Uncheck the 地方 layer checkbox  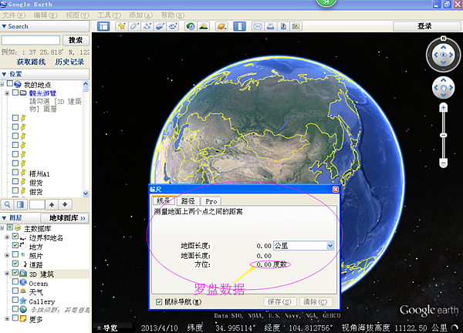click(15, 245)
